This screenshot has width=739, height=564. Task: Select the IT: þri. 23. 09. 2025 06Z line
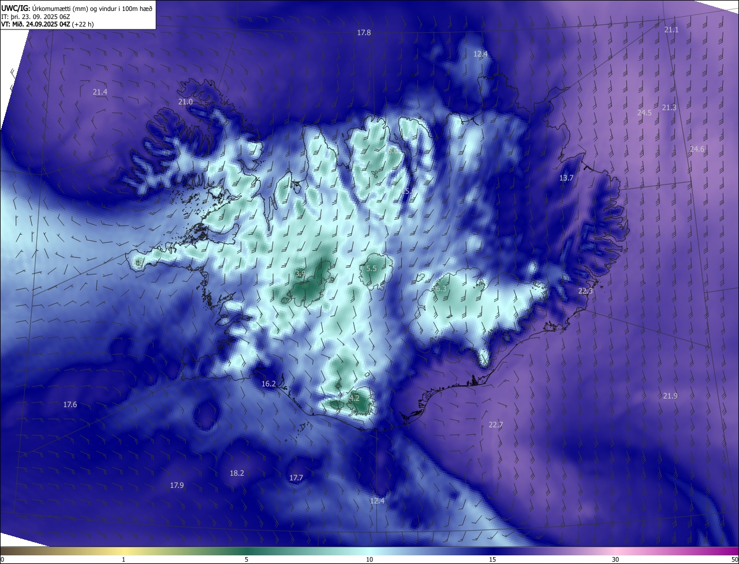[36, 17]
